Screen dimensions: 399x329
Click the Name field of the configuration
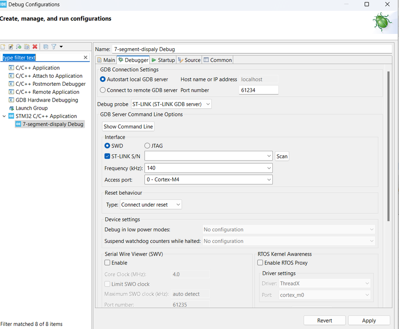[x=252, y=49]
